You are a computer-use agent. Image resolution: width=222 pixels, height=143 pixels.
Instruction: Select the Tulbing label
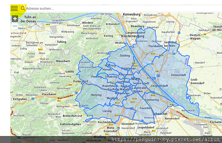click(x=61, y=42)
